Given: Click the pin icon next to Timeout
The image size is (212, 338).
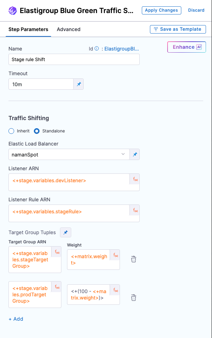Looking at the screenshot, I should (x=79, y=84).
